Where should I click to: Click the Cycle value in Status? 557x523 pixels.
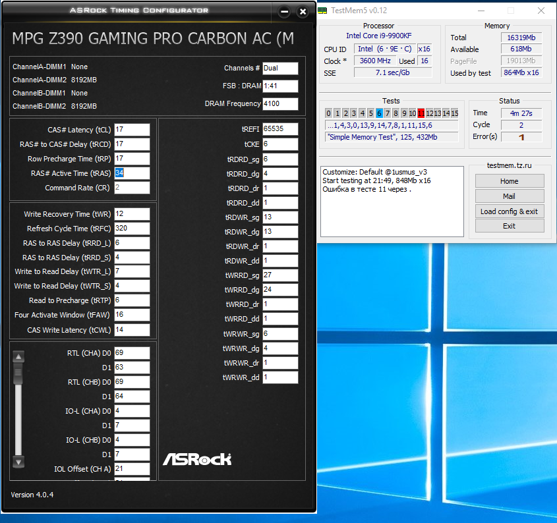[521, 125]
